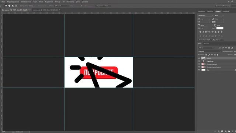
Task: Close the first document tab
Action: [x=30, y=10]
